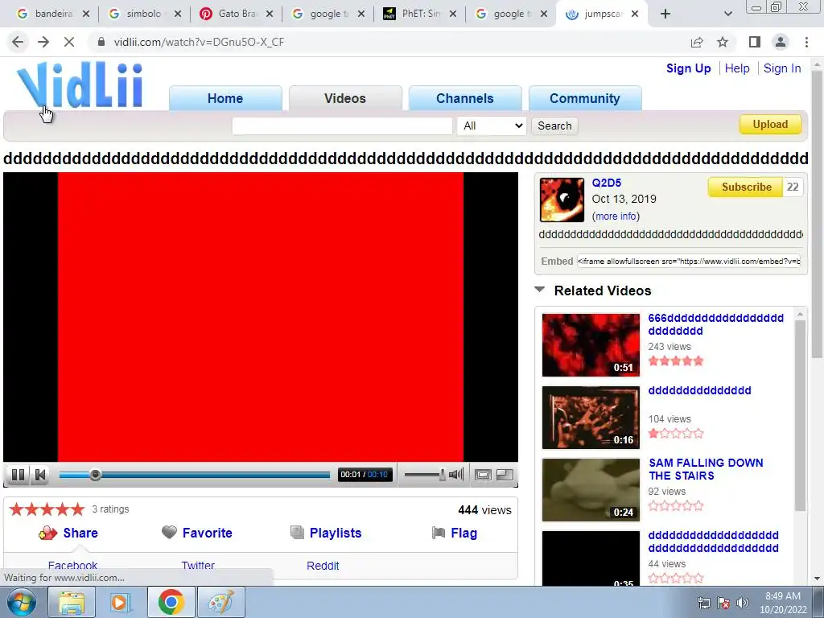
Task: Share the video on Twitter
Action: (x=198, y=566)
